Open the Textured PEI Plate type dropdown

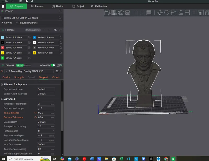click(x=38, y=23)
